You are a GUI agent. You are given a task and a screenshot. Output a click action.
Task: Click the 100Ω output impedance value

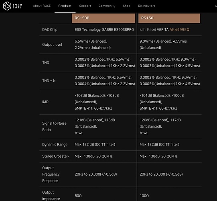144,196
